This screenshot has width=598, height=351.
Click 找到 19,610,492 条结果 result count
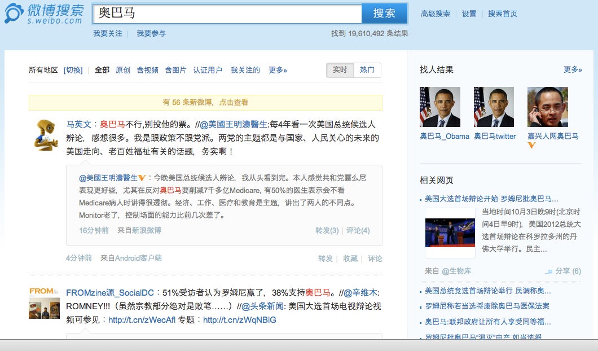tap(370, 33)
